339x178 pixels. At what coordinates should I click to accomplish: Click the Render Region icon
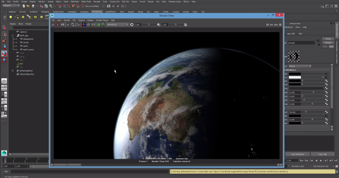pyautogui.click(x=58, y=25)
